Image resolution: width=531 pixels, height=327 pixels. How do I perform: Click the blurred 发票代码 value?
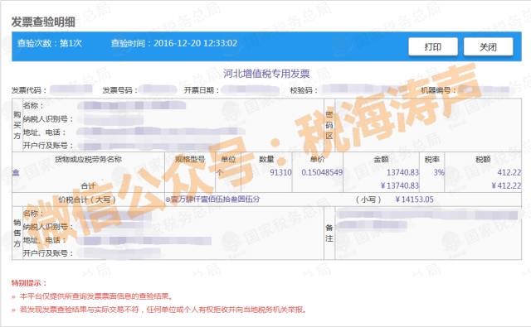coord(71,89)
